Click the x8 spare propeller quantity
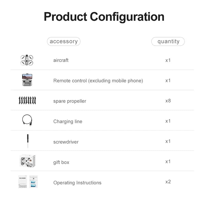205x205 pixels. 168,101
